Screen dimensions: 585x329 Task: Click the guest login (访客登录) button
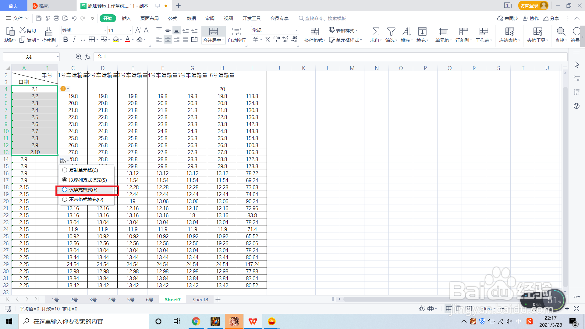(x=533, y=6)
